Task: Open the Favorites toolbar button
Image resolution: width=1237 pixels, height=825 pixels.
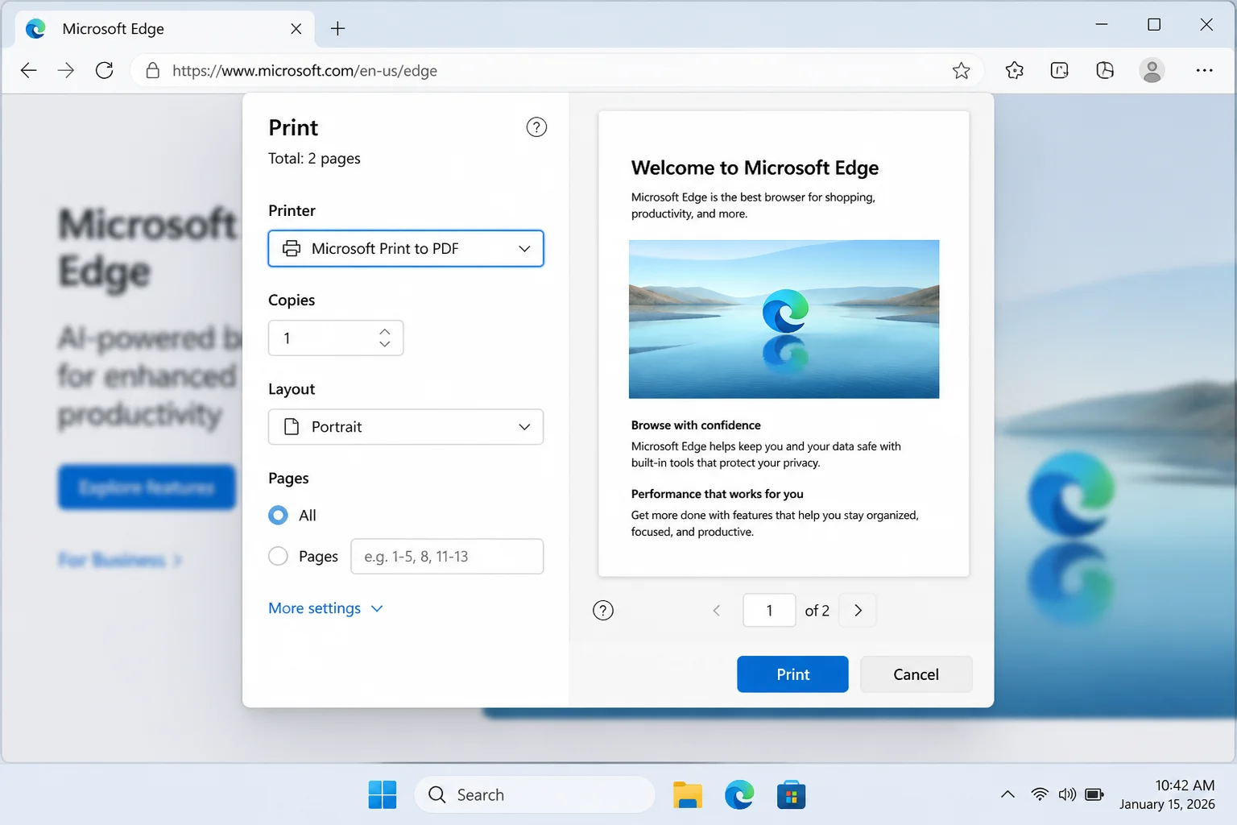Action: (x=1015, y=70)
